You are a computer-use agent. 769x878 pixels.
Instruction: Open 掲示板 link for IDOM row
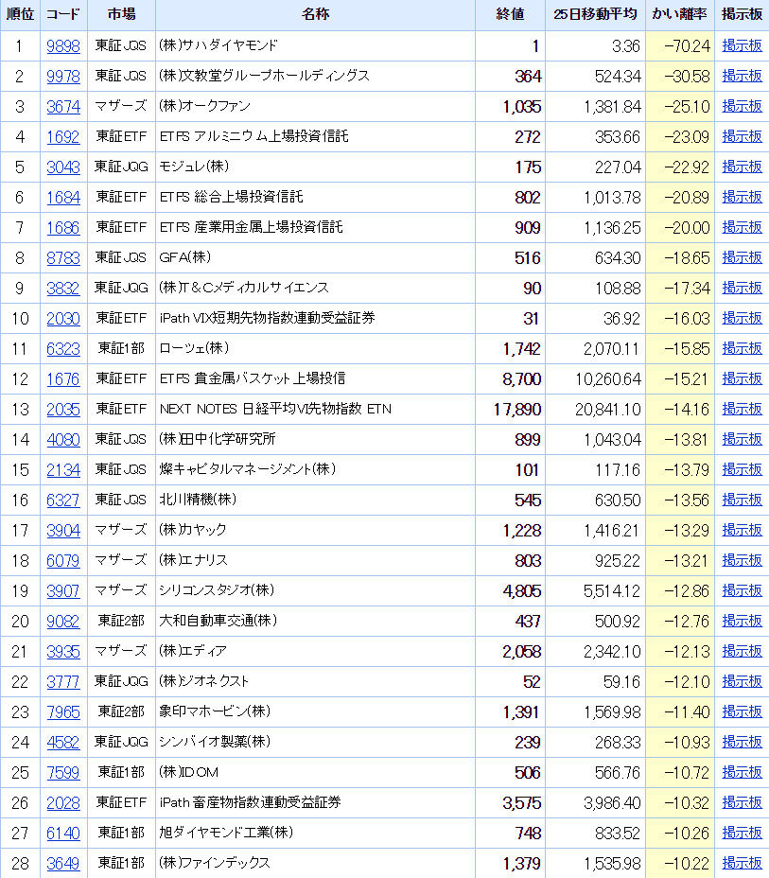743,772
